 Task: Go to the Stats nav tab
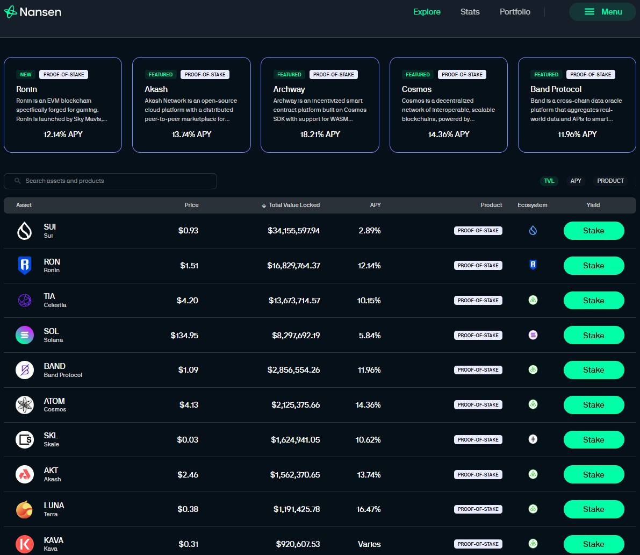(x=470, y=12)
